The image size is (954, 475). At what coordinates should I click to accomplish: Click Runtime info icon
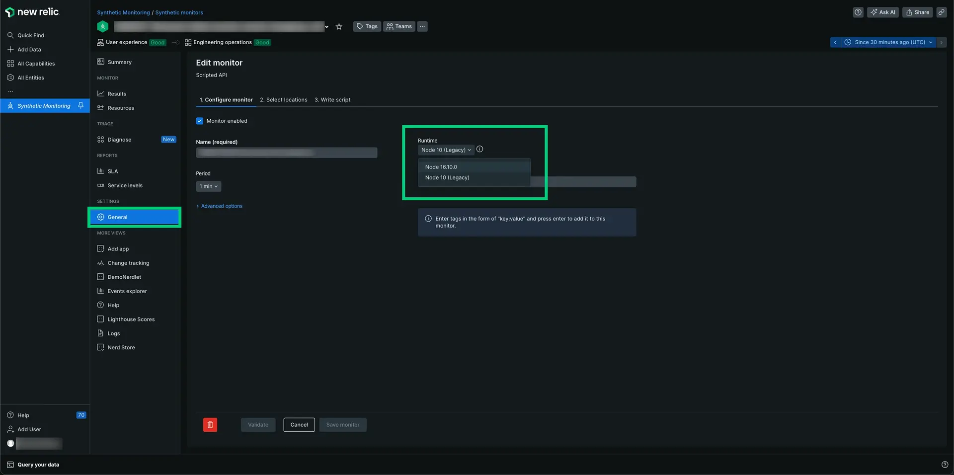(479, 149)
